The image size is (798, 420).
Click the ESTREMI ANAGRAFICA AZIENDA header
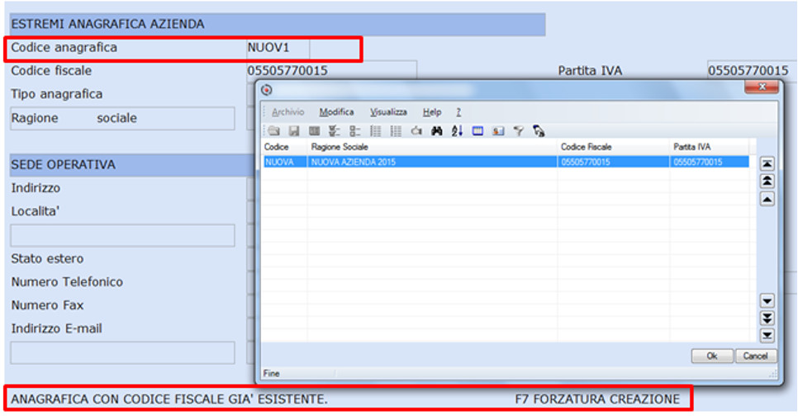pyautogui.click(x=278, y=24)
